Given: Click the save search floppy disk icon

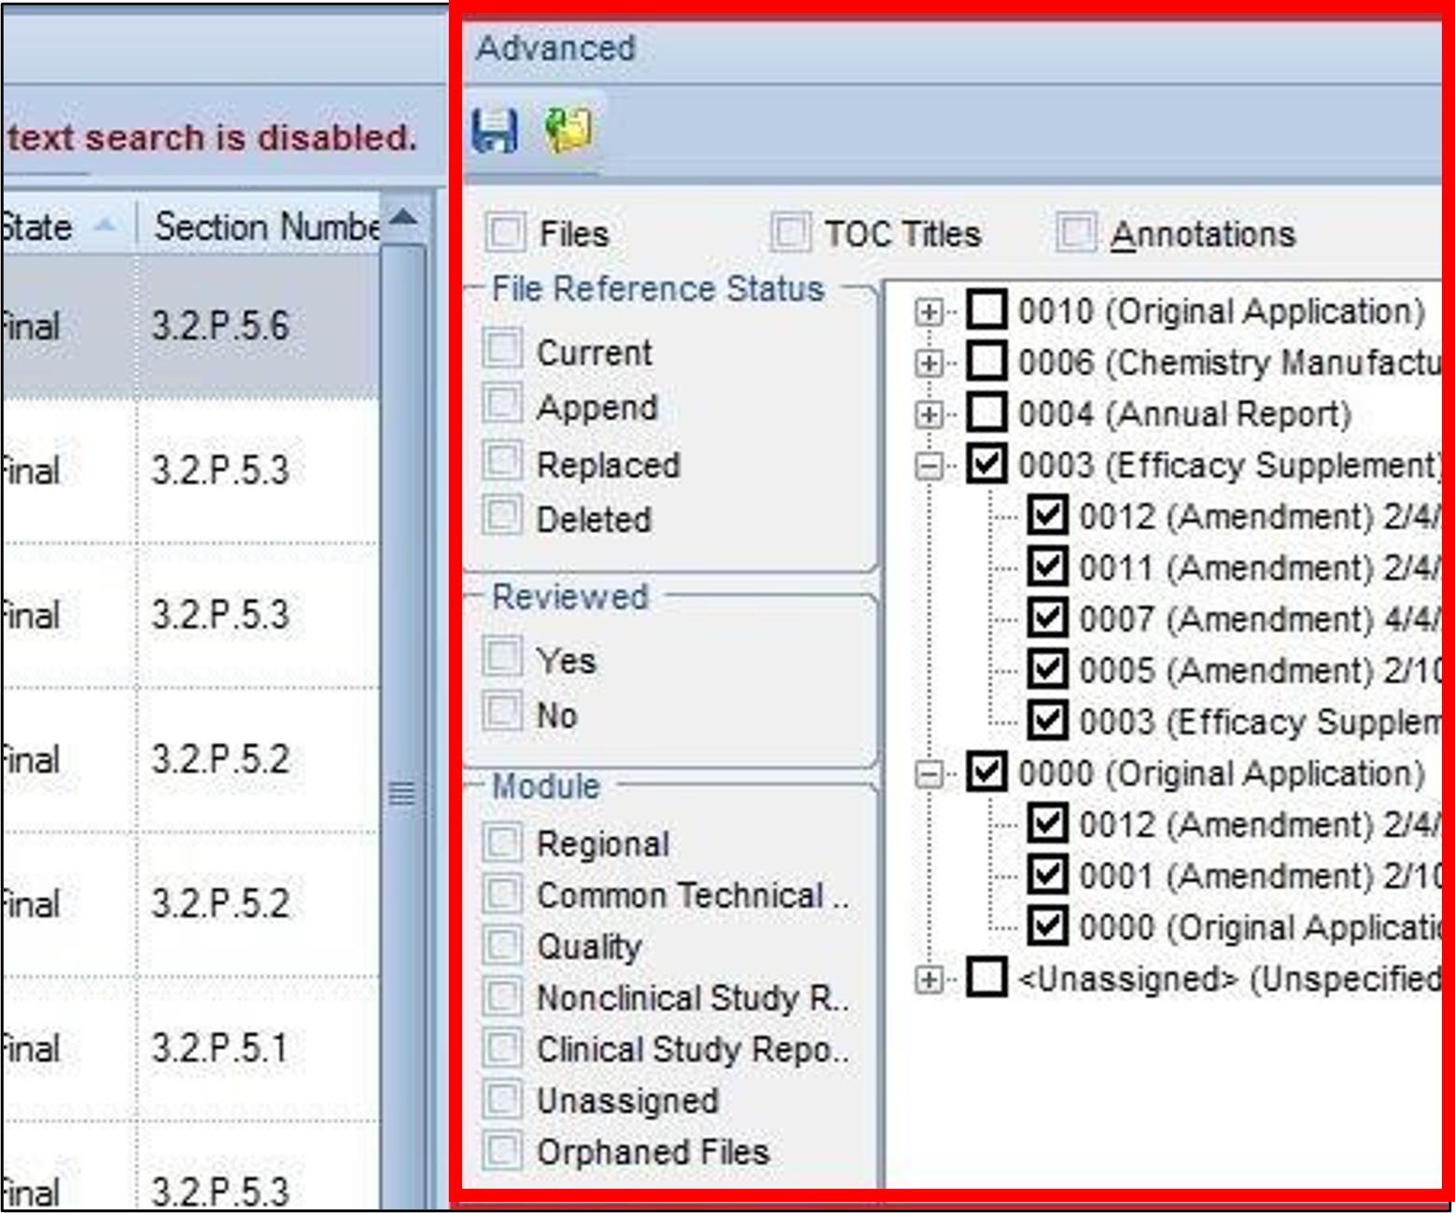Looking at the screenshot, I should point(494,130).
